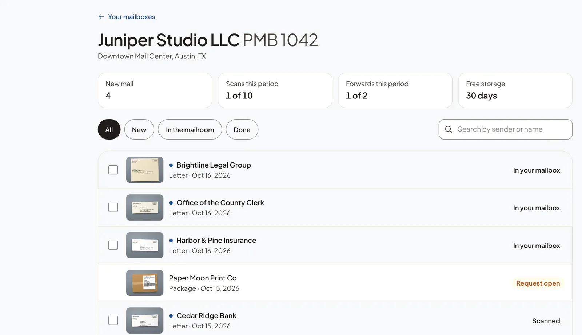Open the Your mailboxes link
582x335 pixels.
(x=131, y=17)
